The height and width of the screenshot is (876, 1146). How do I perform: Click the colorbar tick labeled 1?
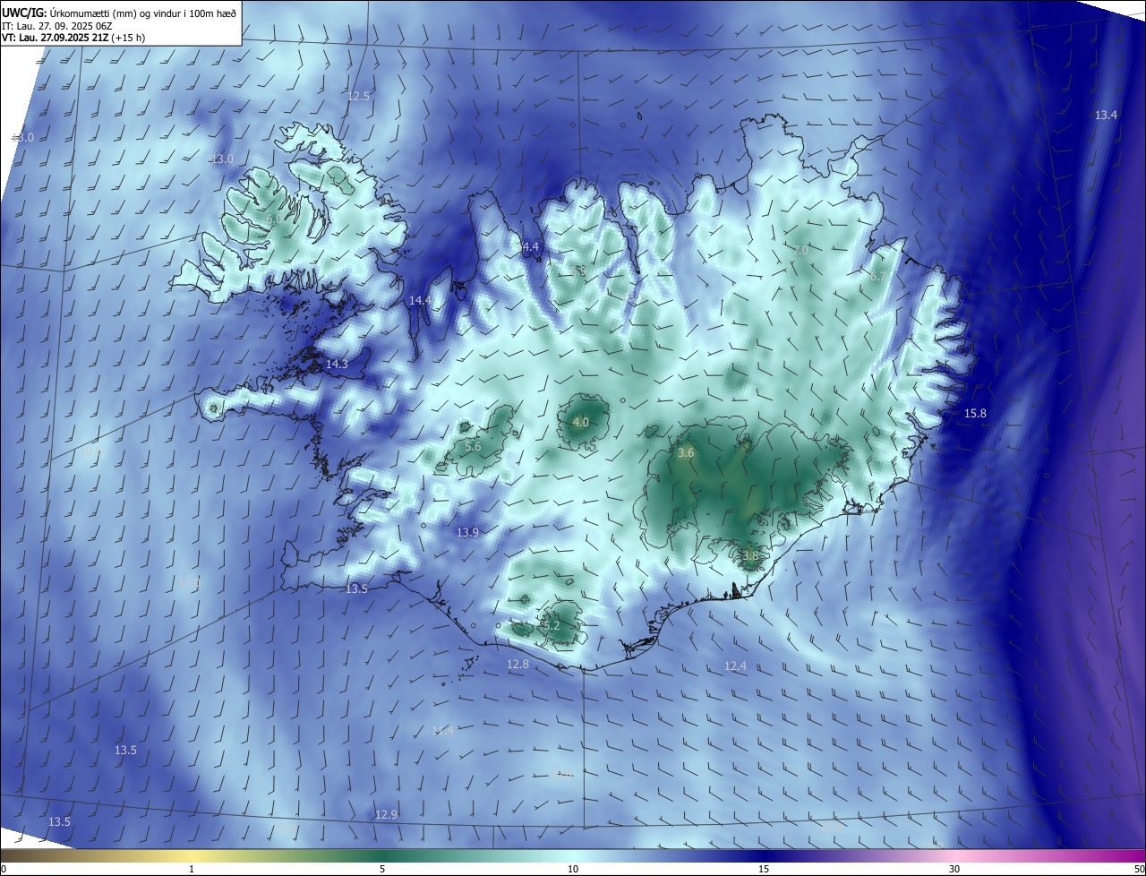coord(192,869)
